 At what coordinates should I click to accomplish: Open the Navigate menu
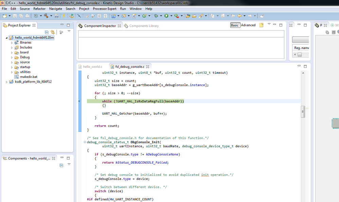pyautogui.click(x=56, y=9)
